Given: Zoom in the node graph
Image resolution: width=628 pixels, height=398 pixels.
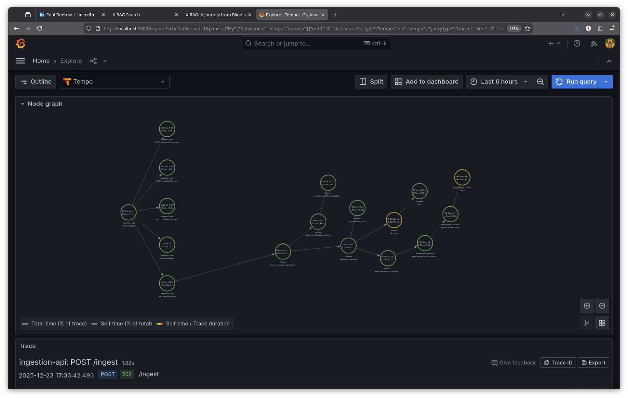Looking at the screenshot, I should click(587, 306).
